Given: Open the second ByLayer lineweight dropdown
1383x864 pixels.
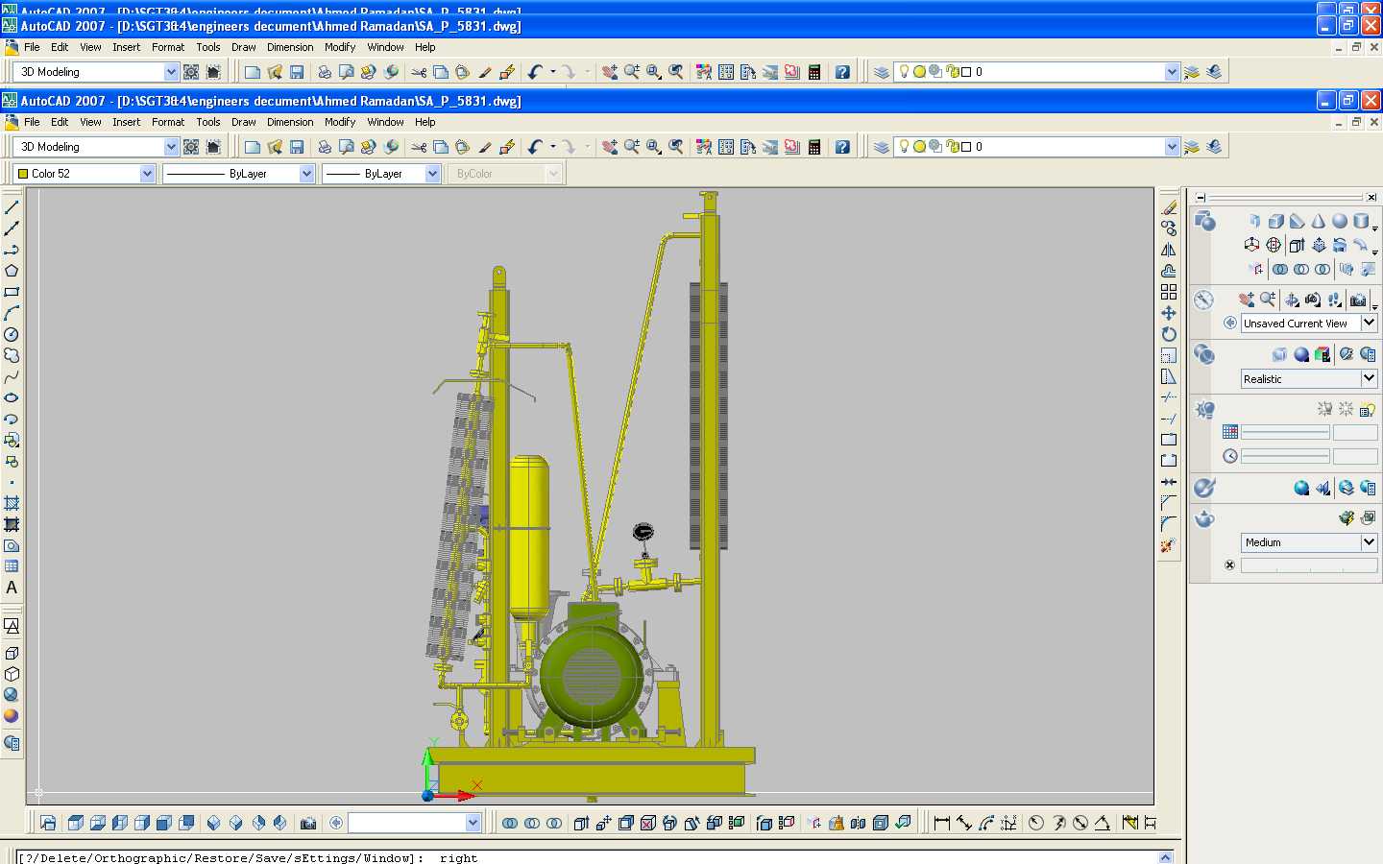Looking at the screenshot, I should [432, 174].
